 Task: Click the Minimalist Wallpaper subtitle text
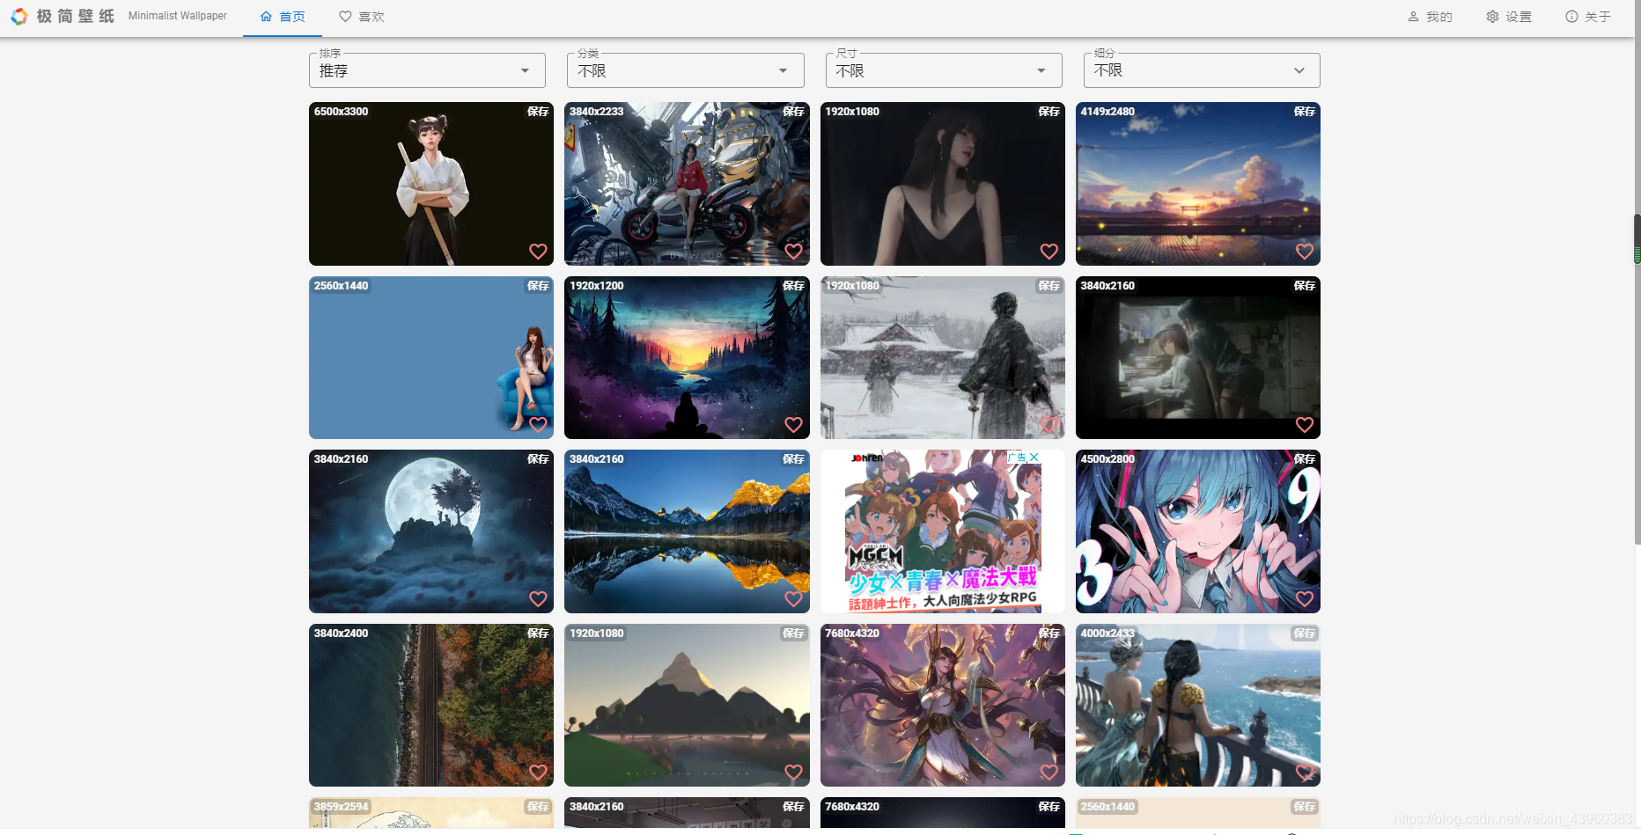point(178,16)
